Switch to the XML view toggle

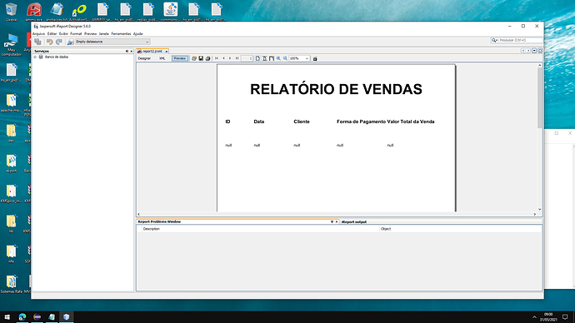162,58
